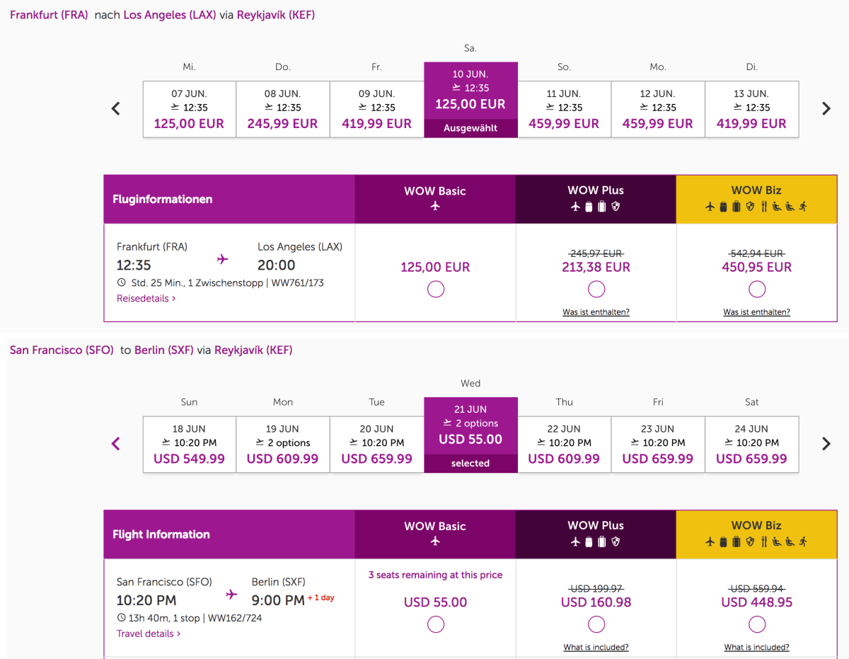The width and height of the screenshot is (849, 659).
Task: Open 'Was ist enthalten?' under WOW Plus
Action: pos(596,312)
